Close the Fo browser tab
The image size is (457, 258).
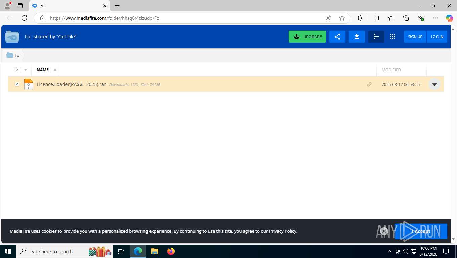[105, 6]
